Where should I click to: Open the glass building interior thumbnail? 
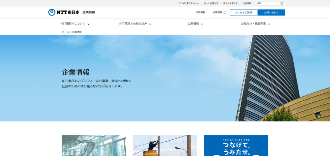point(94,145)
